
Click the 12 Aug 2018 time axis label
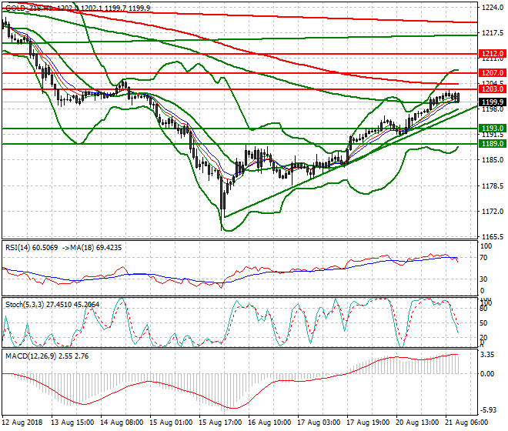pos(22,423)
